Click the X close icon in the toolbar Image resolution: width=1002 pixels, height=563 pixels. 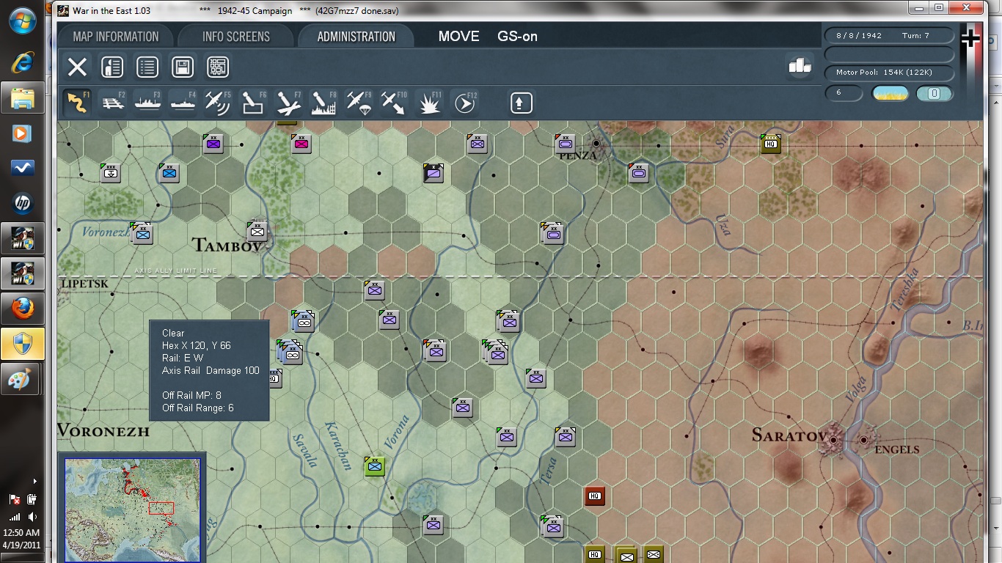click(77, 67)
